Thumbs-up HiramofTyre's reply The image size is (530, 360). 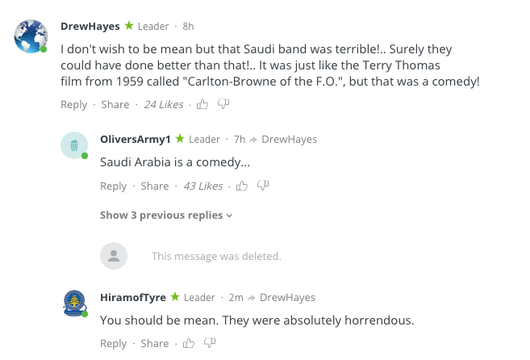(189, 343)
